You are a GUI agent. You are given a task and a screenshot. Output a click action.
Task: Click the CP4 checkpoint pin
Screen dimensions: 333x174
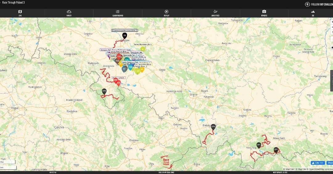click(104, 91)
